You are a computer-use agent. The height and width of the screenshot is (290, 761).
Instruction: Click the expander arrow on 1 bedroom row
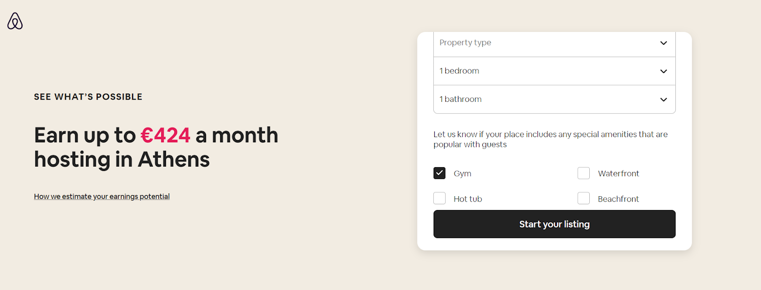click(663, 71)
